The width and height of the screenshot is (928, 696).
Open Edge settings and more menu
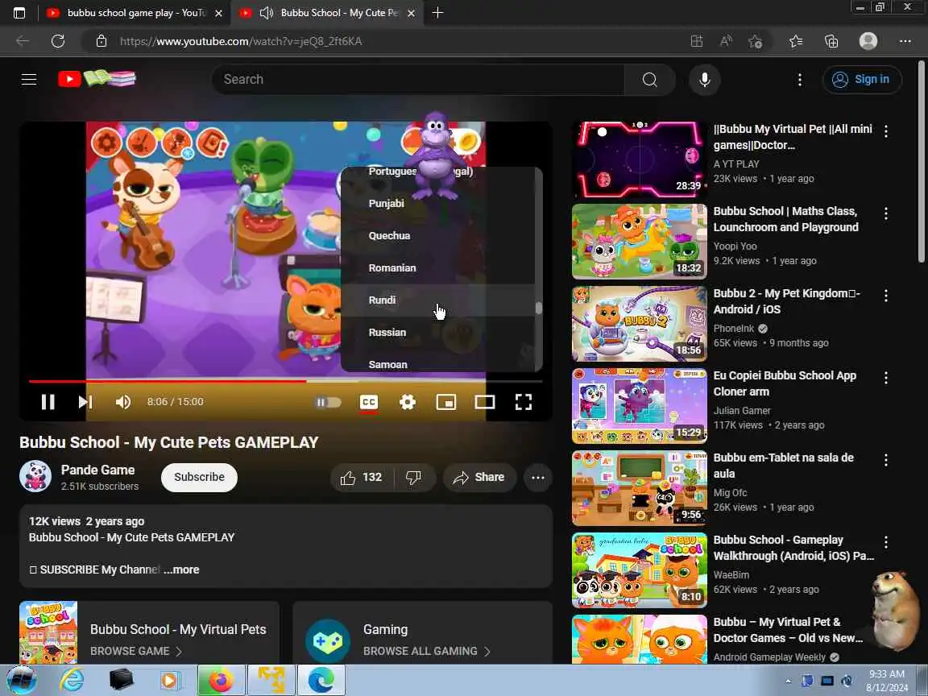pos(905,41)
